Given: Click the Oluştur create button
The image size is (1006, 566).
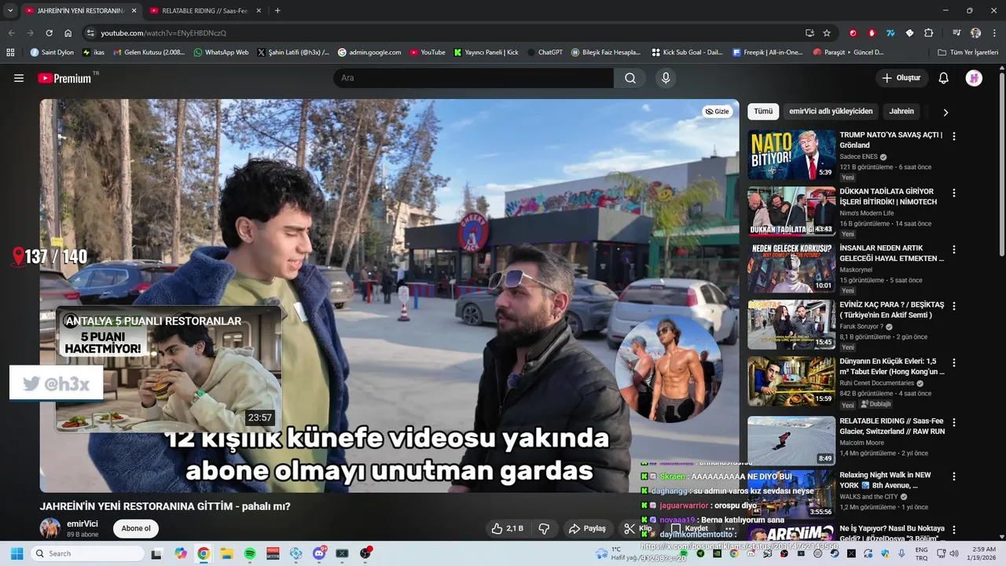Looking at the screenshot, I should click(x=902, y=78).
